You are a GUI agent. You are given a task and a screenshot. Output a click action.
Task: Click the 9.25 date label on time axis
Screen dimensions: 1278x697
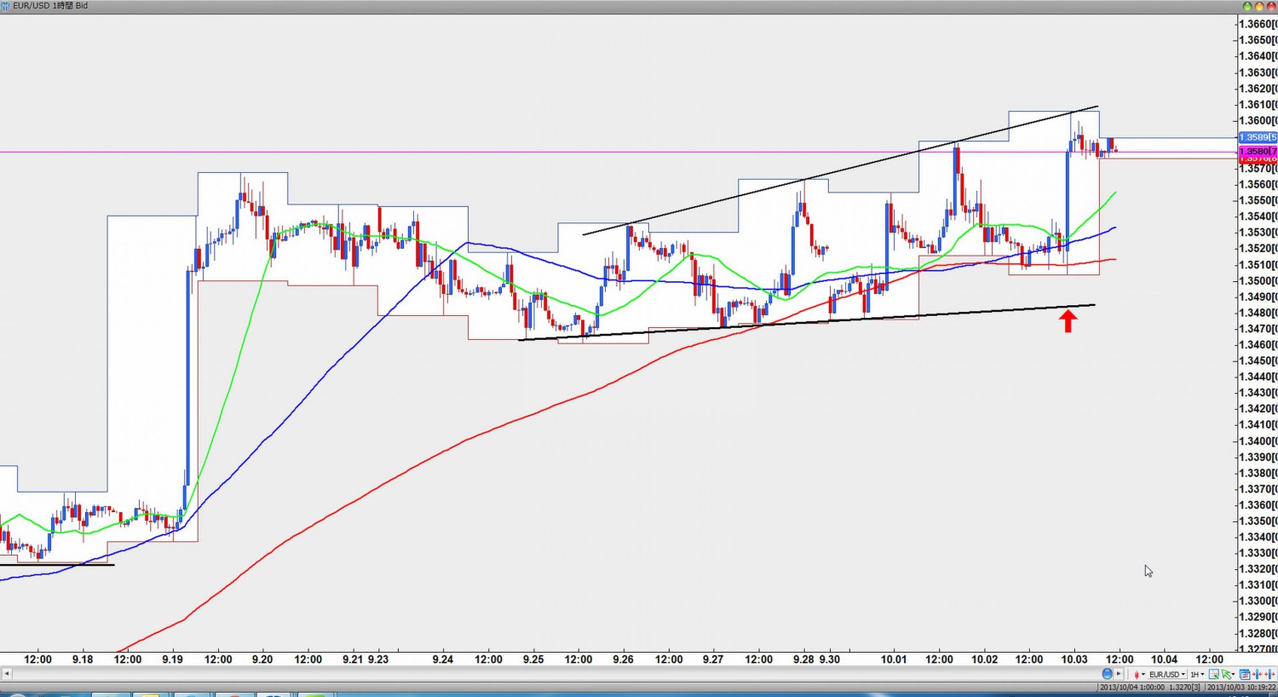point(533,659)
